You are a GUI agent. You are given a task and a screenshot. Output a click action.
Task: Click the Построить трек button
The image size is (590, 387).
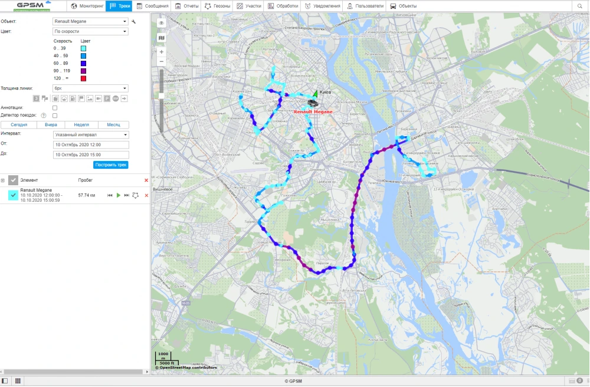pyautogui.click(x=111, y=165)
